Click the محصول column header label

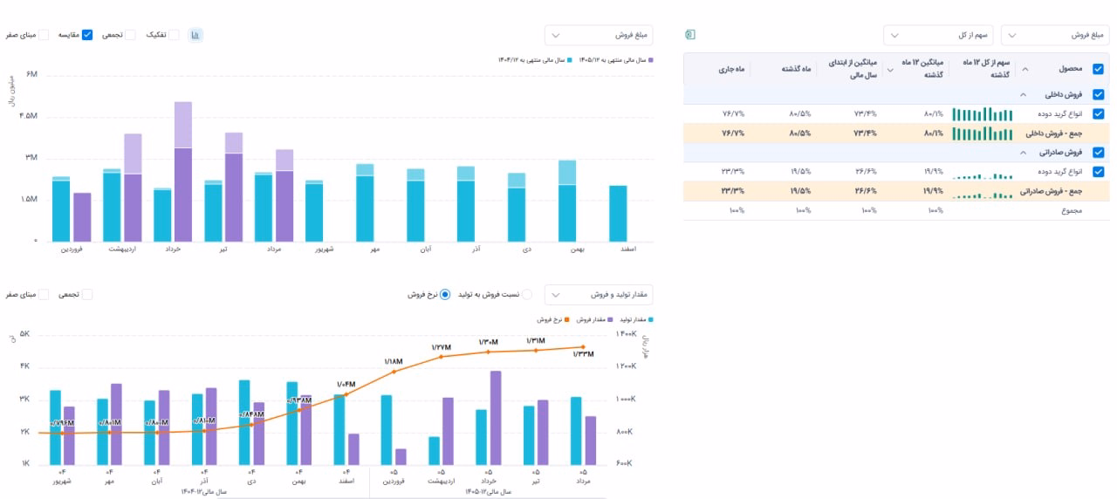pyautogui.click(x=1070, y=69)
